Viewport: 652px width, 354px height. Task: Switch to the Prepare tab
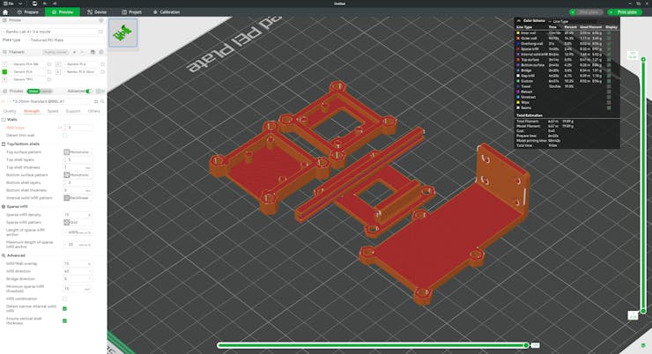coord(28,12)
